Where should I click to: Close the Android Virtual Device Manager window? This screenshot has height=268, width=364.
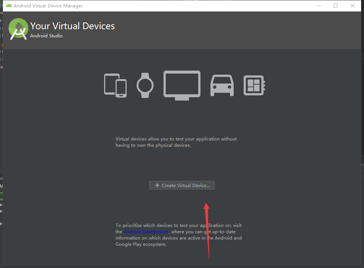pos(353,6)
